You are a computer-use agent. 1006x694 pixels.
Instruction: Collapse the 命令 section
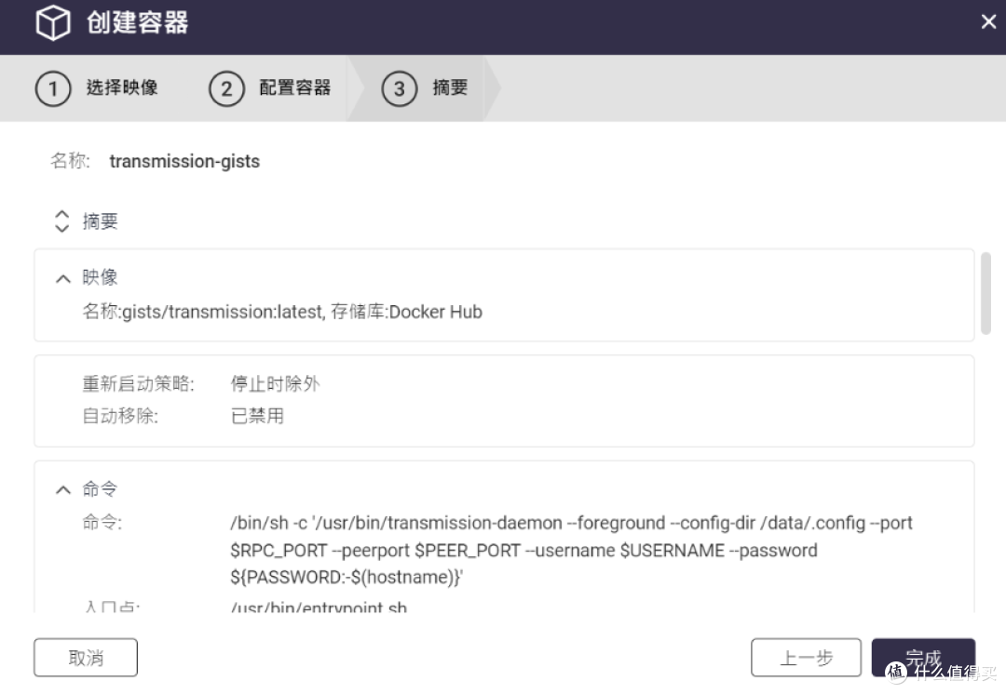point(63,490)
